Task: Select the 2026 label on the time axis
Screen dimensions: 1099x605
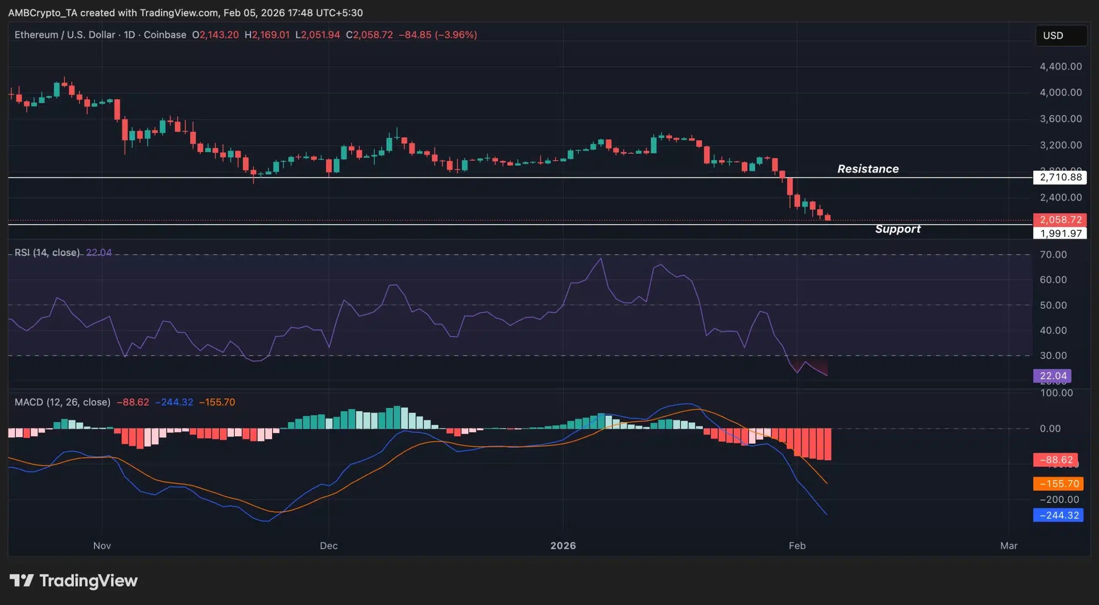Action: (x=564, y=546)
